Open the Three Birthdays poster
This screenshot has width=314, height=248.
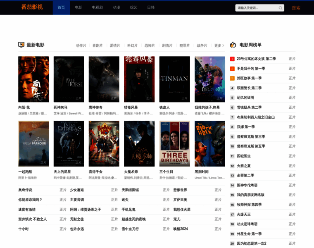[175, 143]
